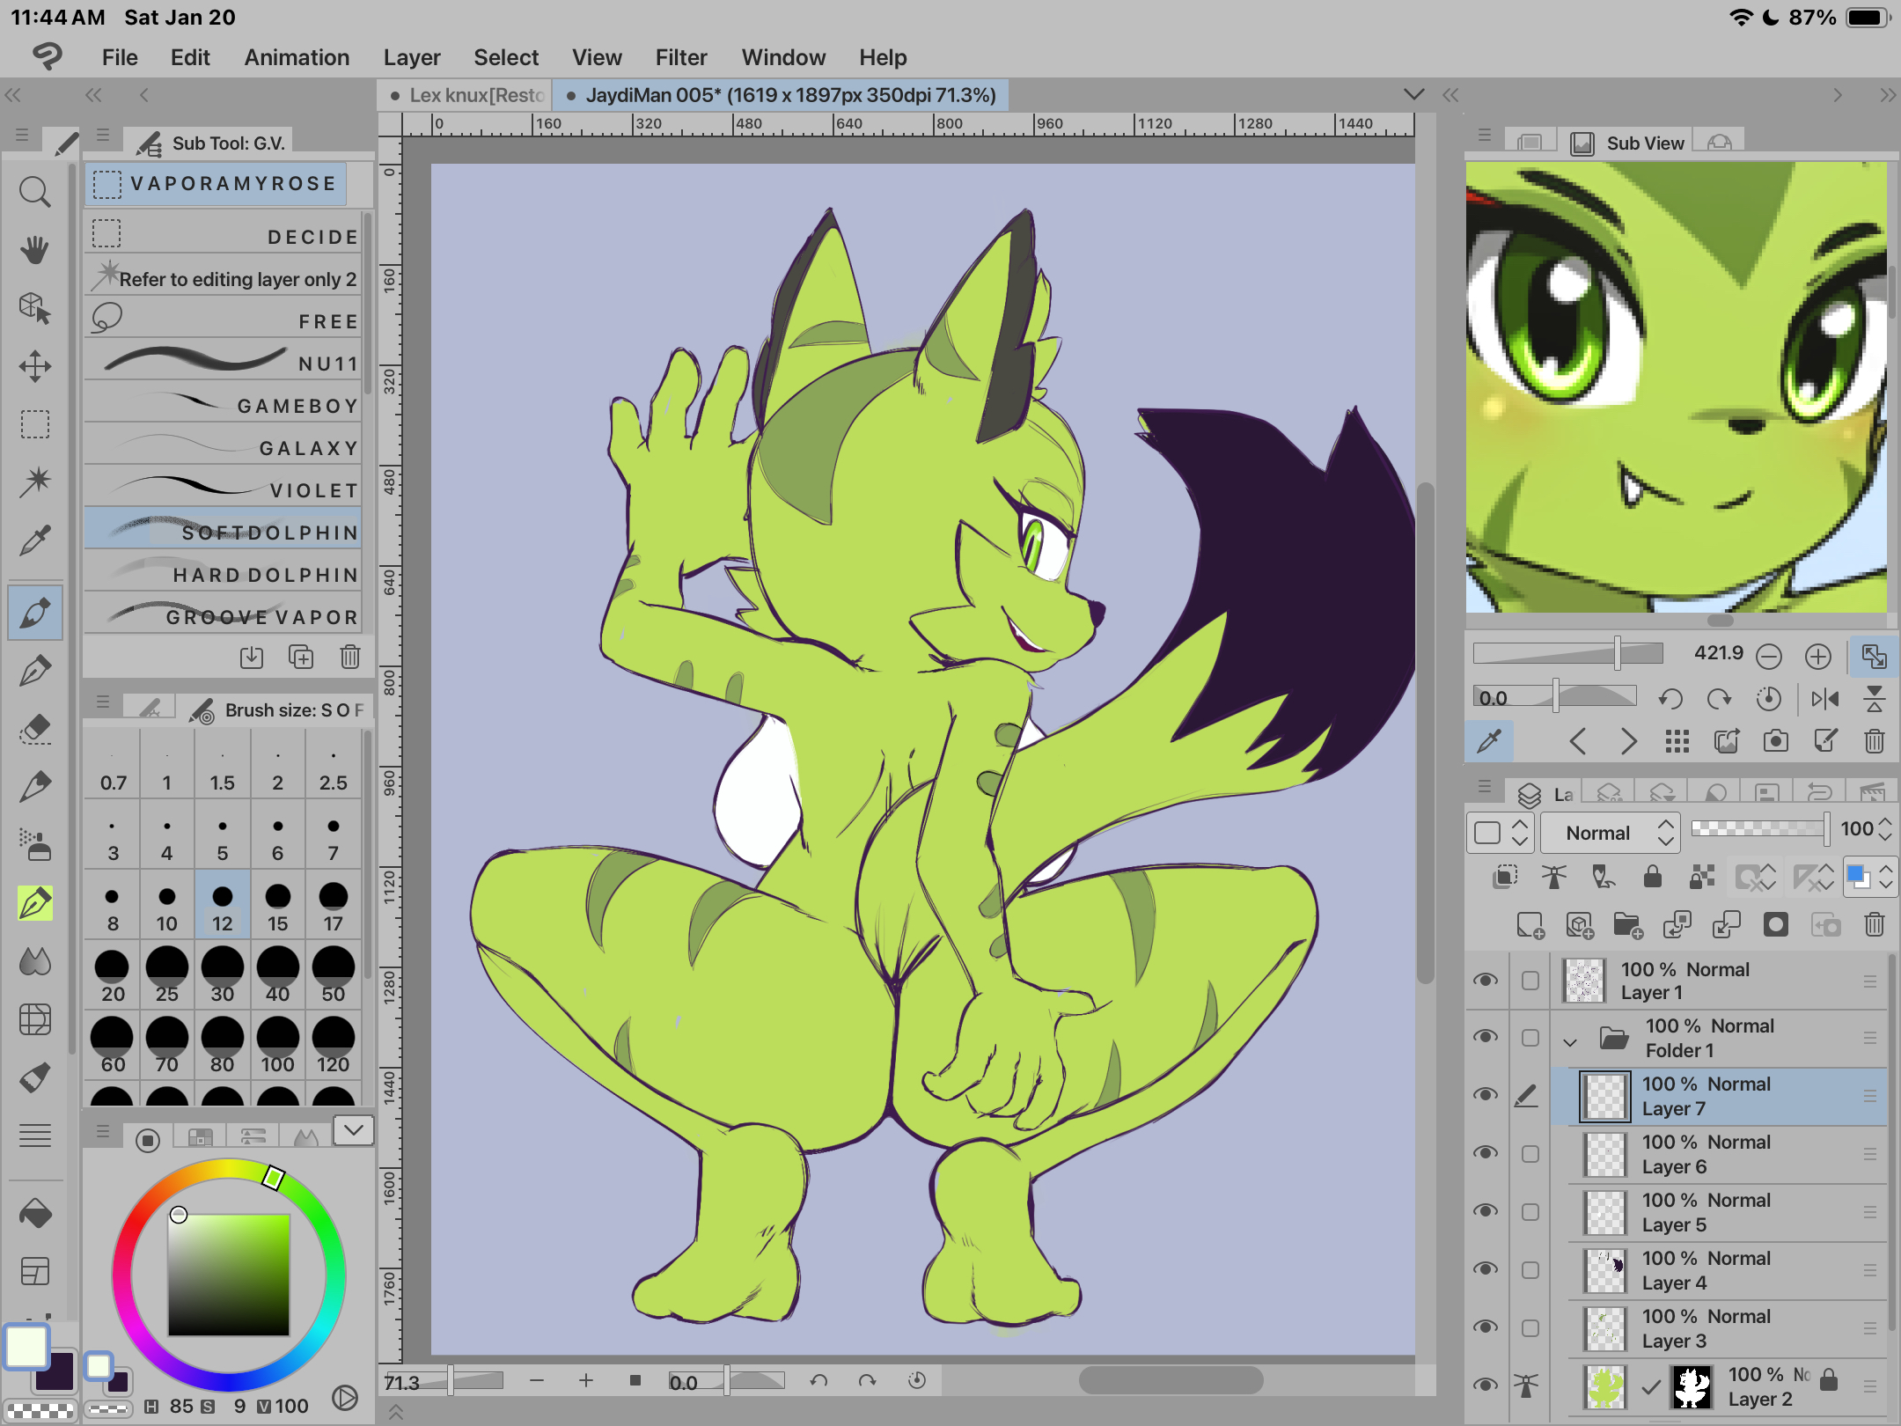Image resolution: width=1901 pixels, height=1426 pixels.
Task: Hide Layer 6 visibility eye
Action: pos(1486,1153)
